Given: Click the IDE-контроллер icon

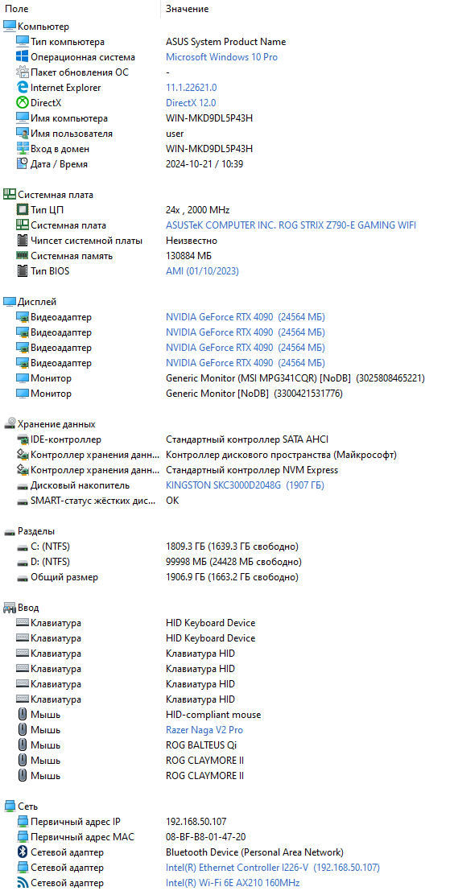Looking at the screenshot, I should coord(23,439).
